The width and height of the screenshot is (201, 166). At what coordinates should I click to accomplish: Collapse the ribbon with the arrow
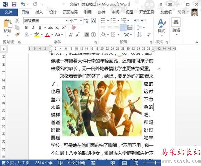197,42
